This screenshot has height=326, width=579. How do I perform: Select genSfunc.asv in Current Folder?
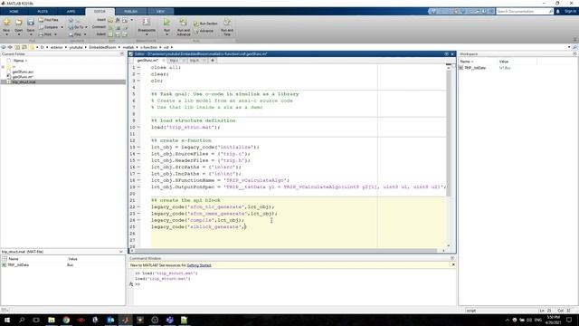click(x=23, y=72)
